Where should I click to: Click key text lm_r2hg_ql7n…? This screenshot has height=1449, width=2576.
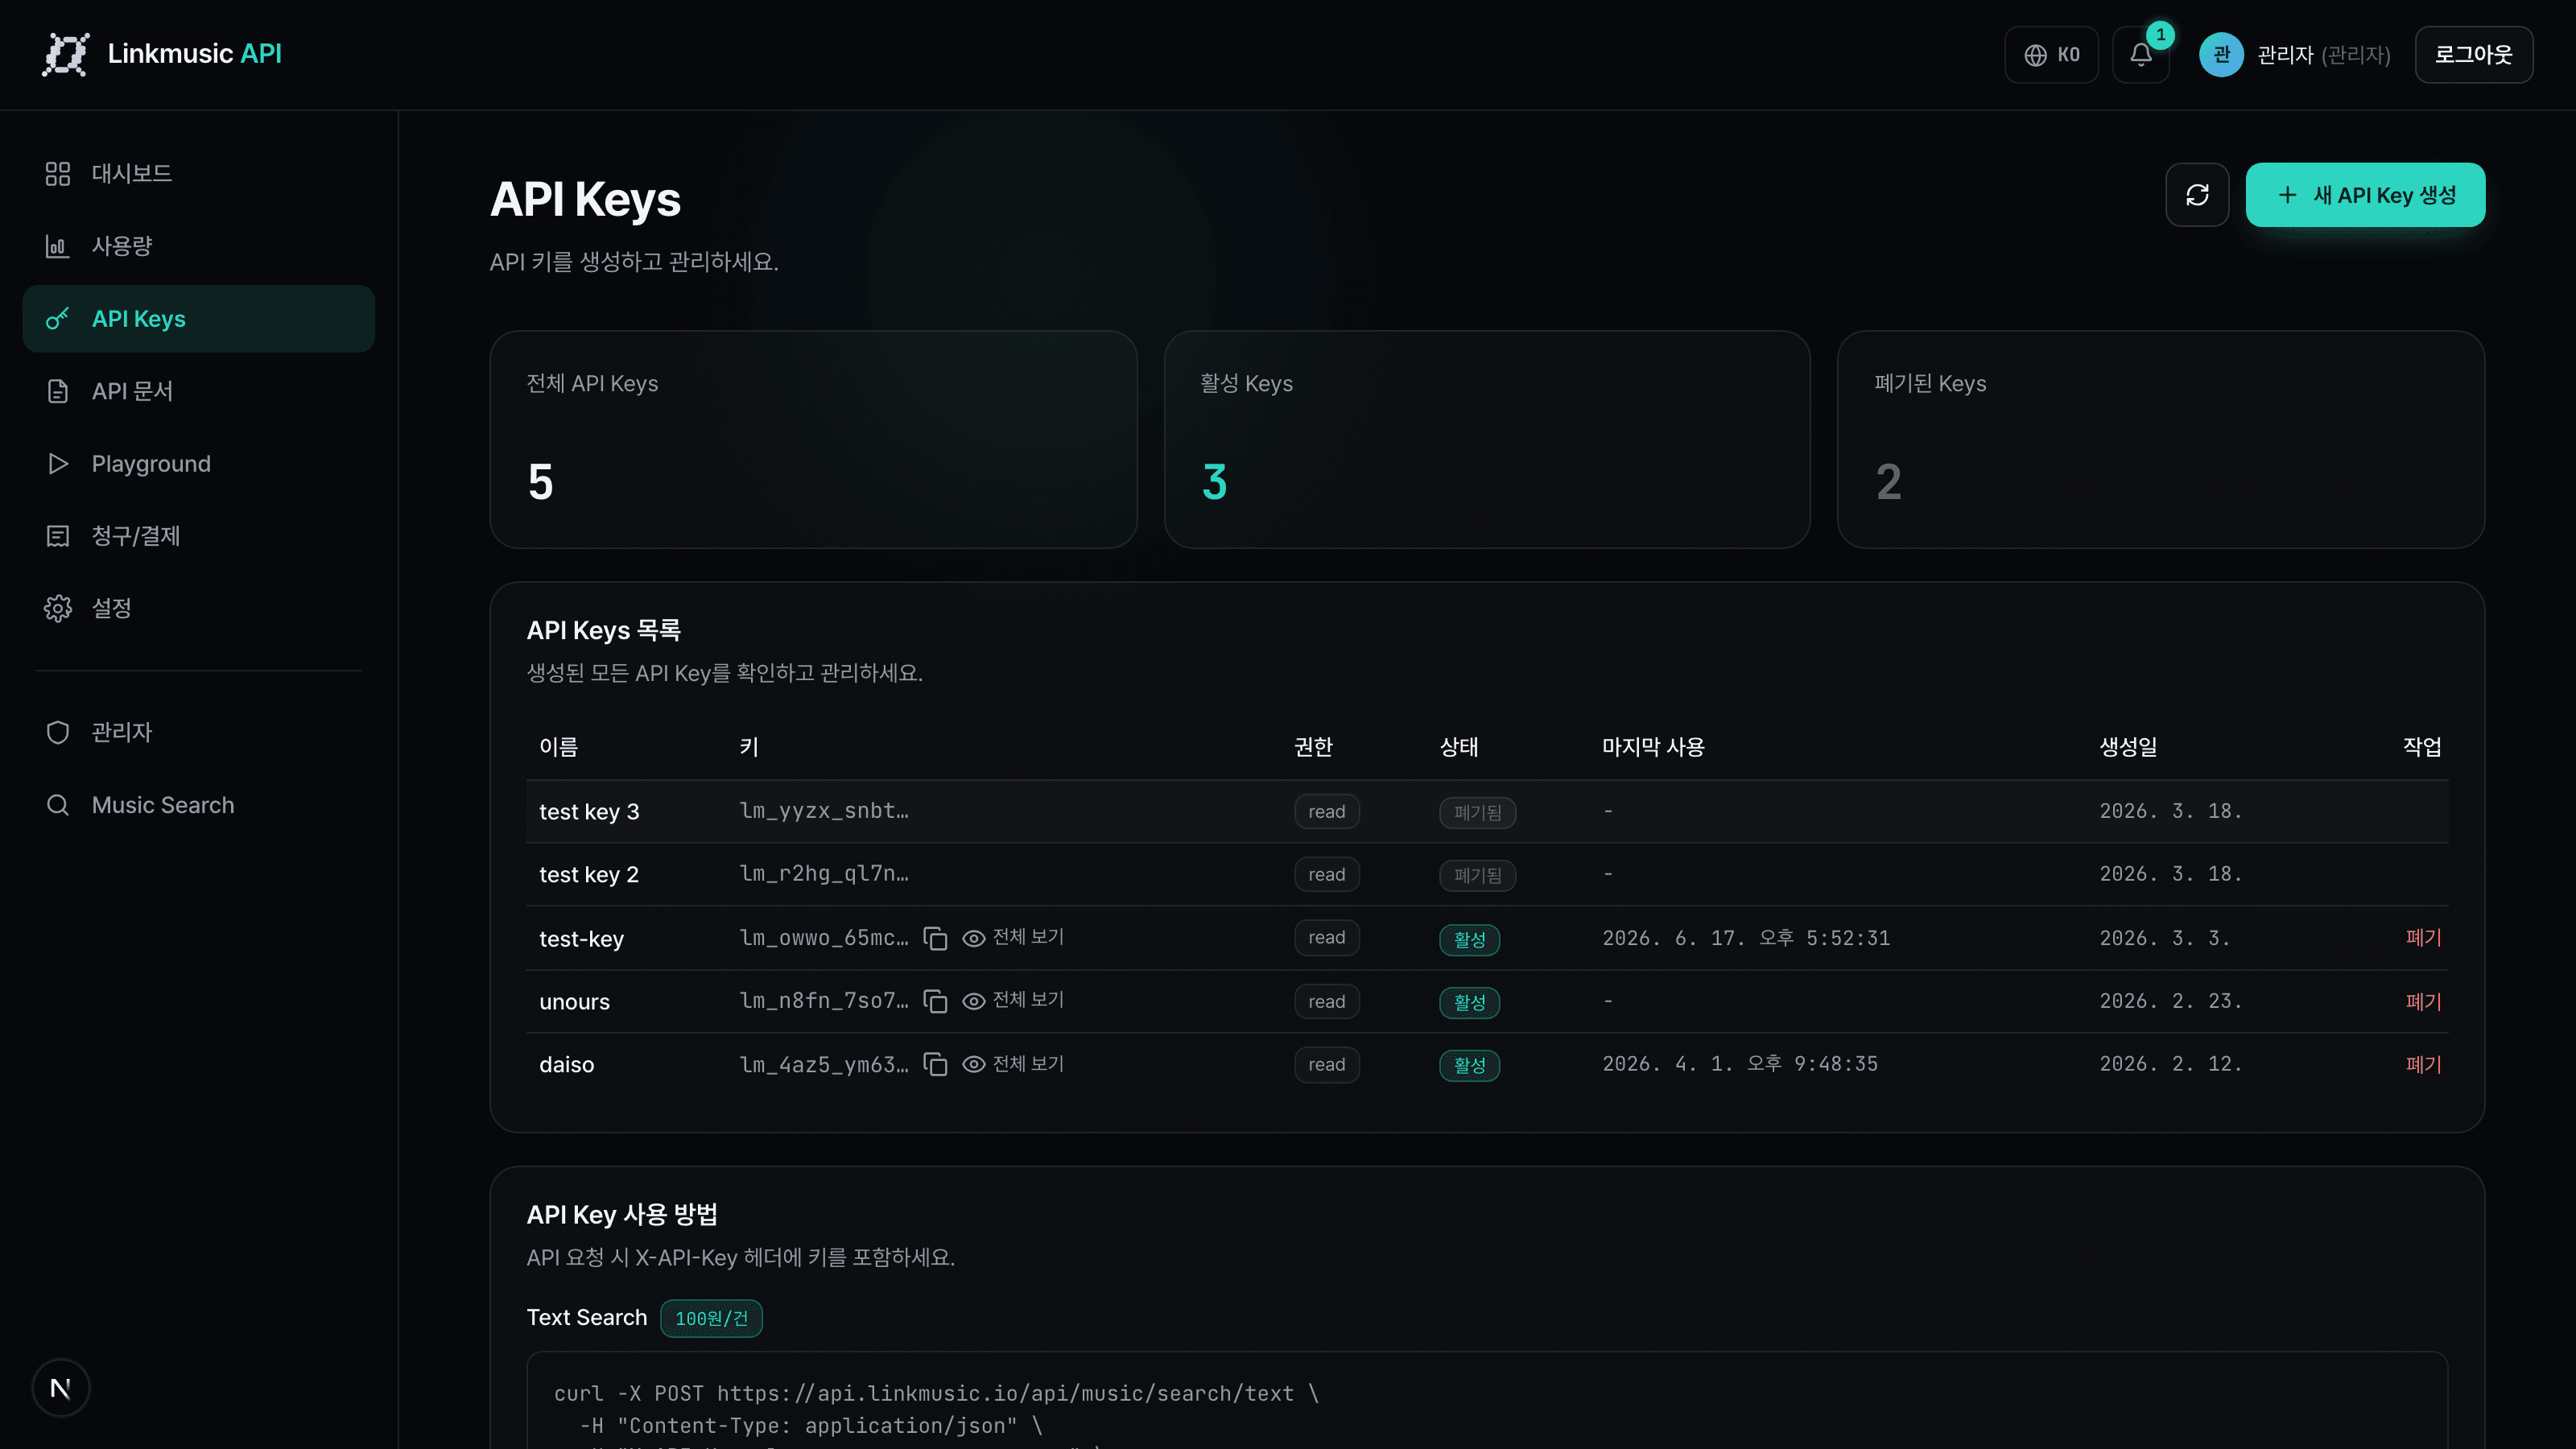click(x=824, y=874)
